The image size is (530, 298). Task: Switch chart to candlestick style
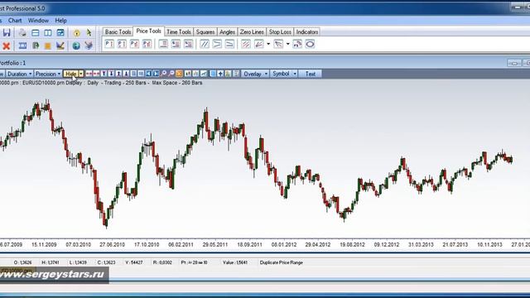pyautogui.click(x=188, y=74)
